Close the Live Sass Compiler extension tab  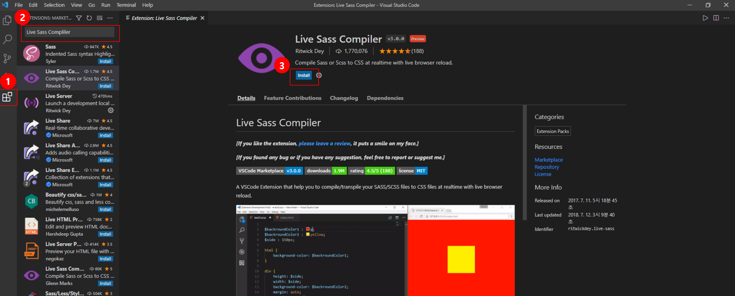tap(203, 18)
